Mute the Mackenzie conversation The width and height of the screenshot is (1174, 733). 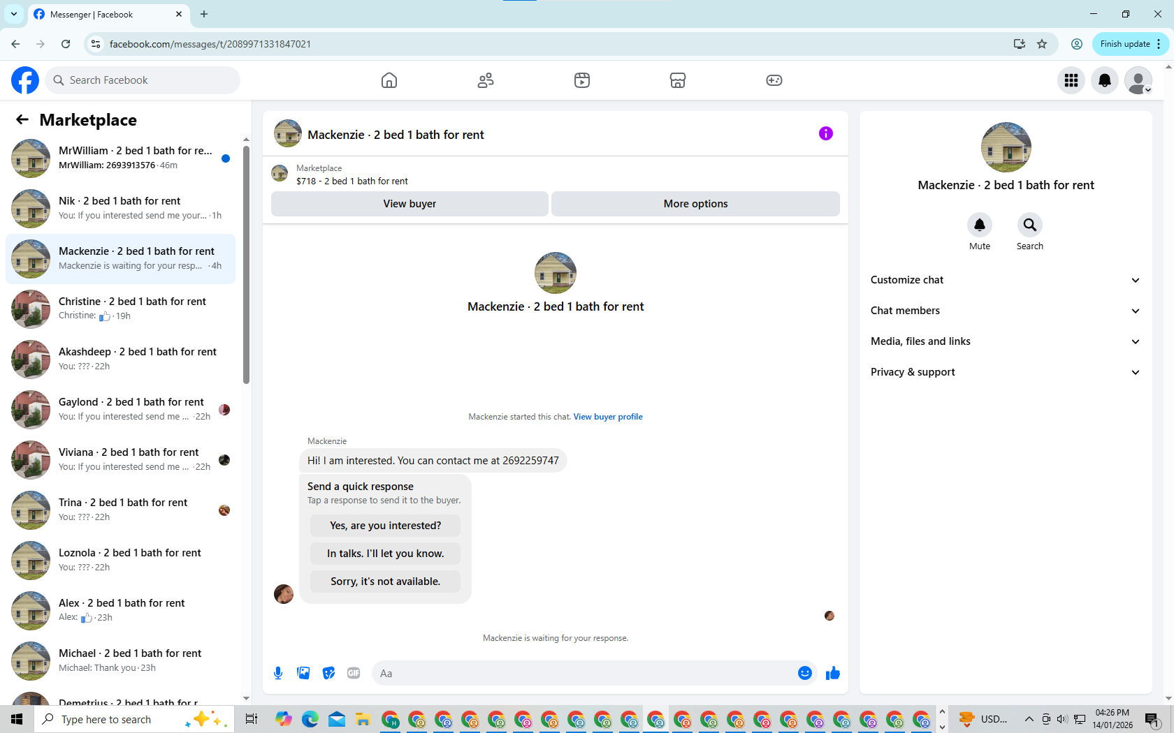980,225
